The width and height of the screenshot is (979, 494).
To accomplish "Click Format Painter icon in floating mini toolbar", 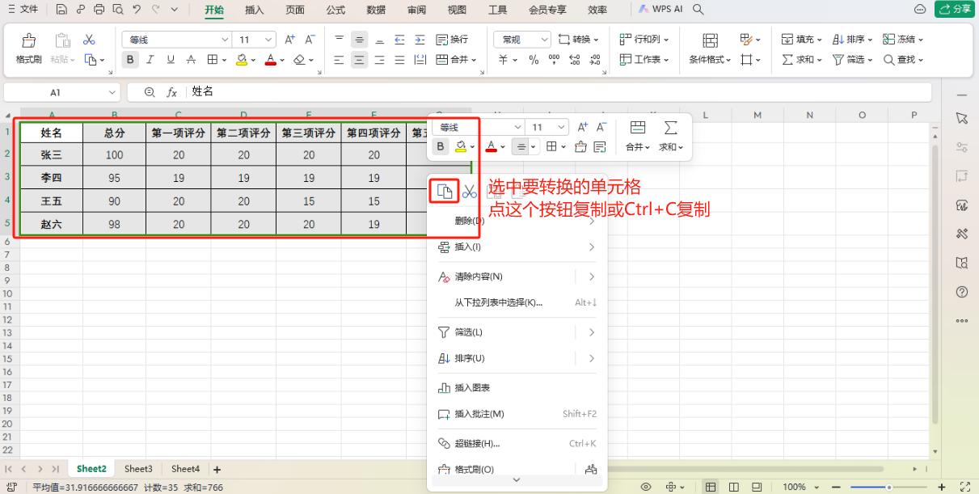I will pos(580,146).
